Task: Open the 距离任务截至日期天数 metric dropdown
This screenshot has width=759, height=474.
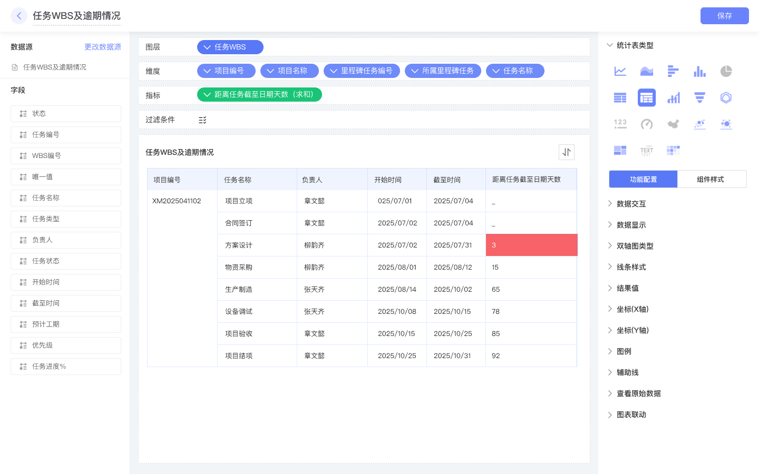Action: [259, 95]
